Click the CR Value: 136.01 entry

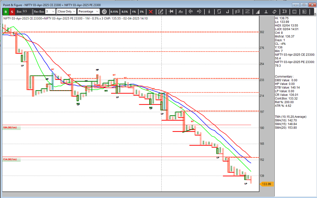[x=287, y=95]
